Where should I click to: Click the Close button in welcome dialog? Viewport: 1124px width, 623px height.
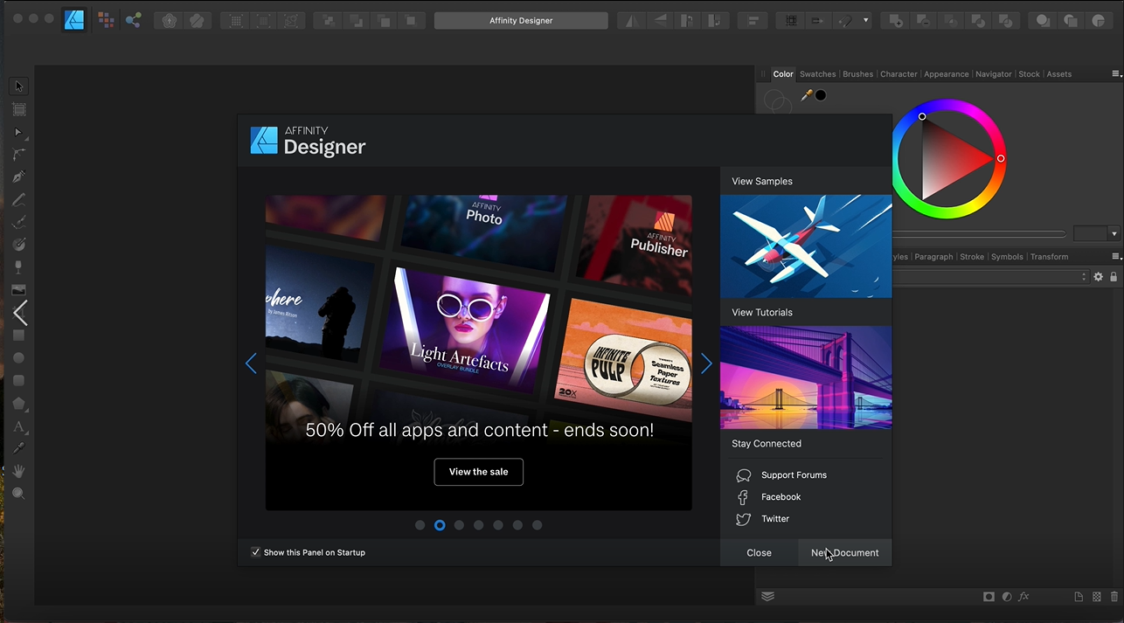[x=760, y=552]
